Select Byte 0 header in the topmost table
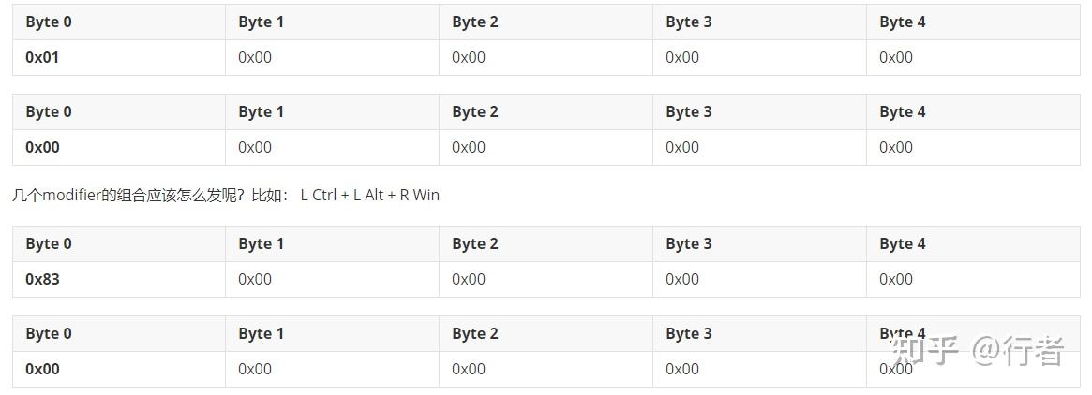 tap(49, 22)
